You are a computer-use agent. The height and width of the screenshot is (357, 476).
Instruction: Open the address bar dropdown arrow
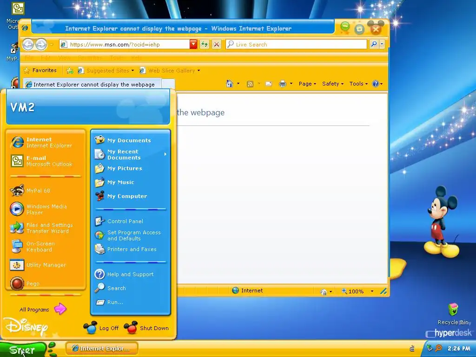pyautogui.click(x=193, y=44)
